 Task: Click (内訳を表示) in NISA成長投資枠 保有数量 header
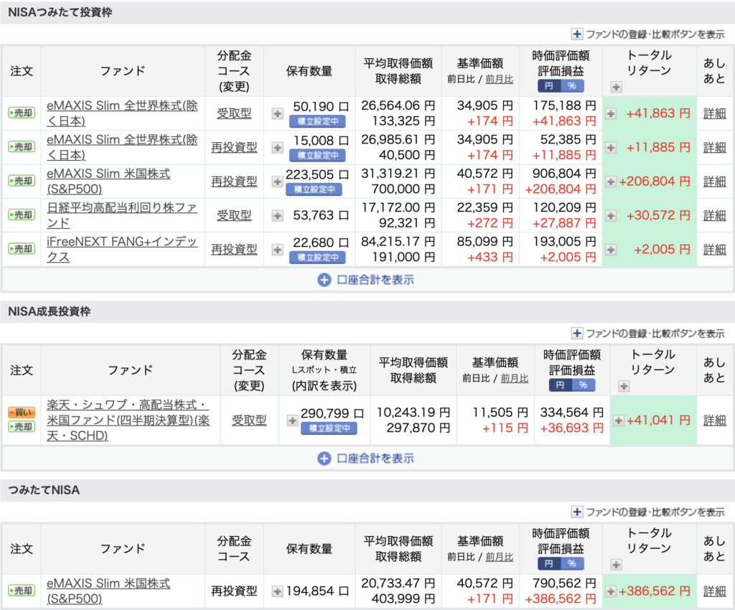pos(324,385)
